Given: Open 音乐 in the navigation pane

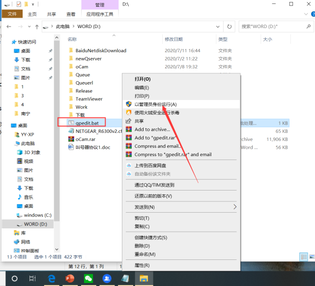Looking at the screenshot, I should pyautogui.click(x=29, y=197).
